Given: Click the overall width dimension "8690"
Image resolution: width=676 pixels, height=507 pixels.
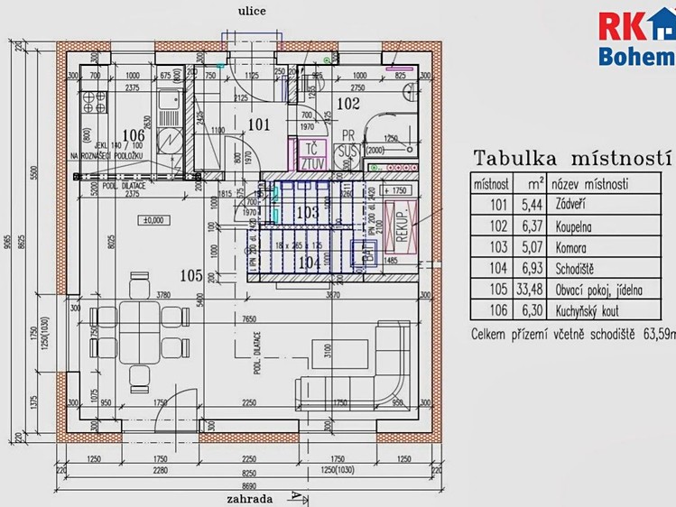Looking at the screenshot, I should pos(249,486).
